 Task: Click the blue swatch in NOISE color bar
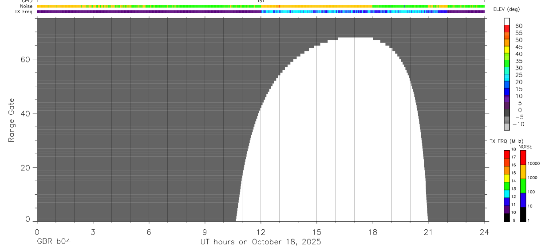coord(523,200)
